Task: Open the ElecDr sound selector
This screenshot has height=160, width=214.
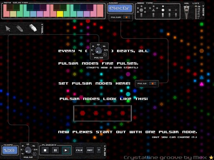Action: (x=120, y=8)
